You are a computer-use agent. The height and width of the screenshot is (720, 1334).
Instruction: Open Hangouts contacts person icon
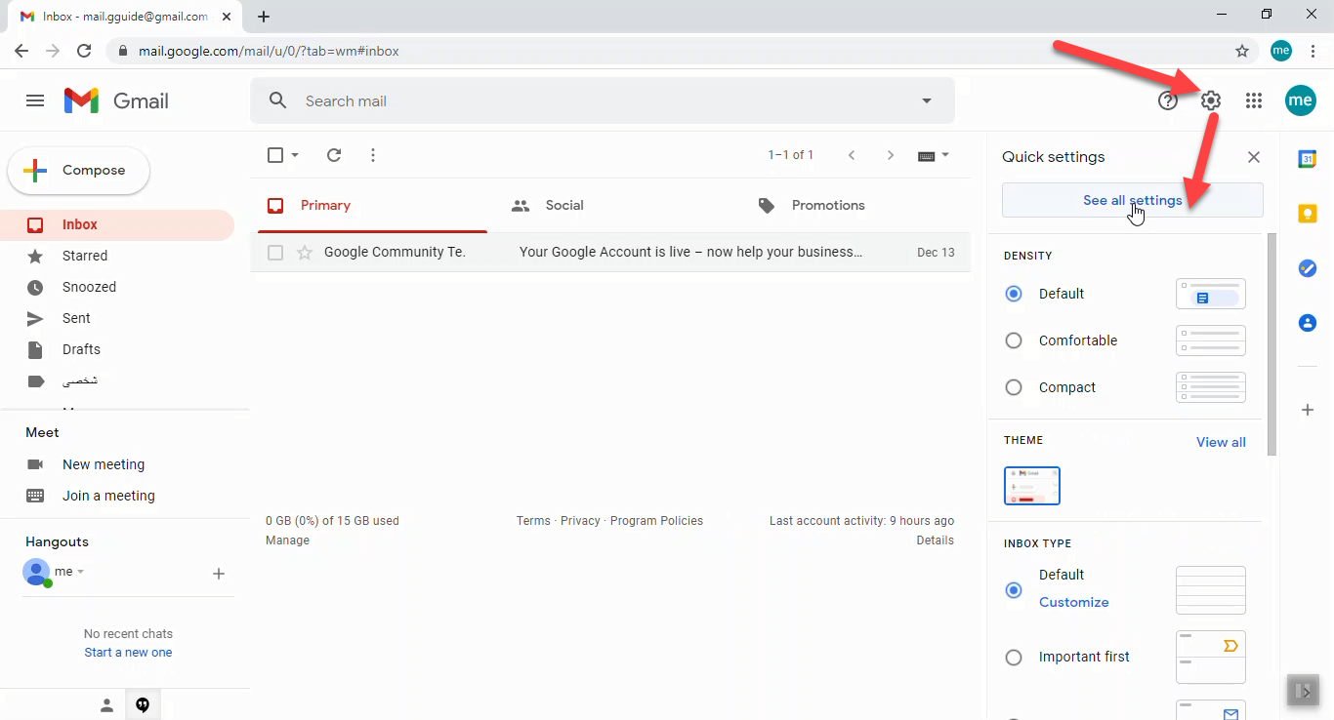(106, 705)
